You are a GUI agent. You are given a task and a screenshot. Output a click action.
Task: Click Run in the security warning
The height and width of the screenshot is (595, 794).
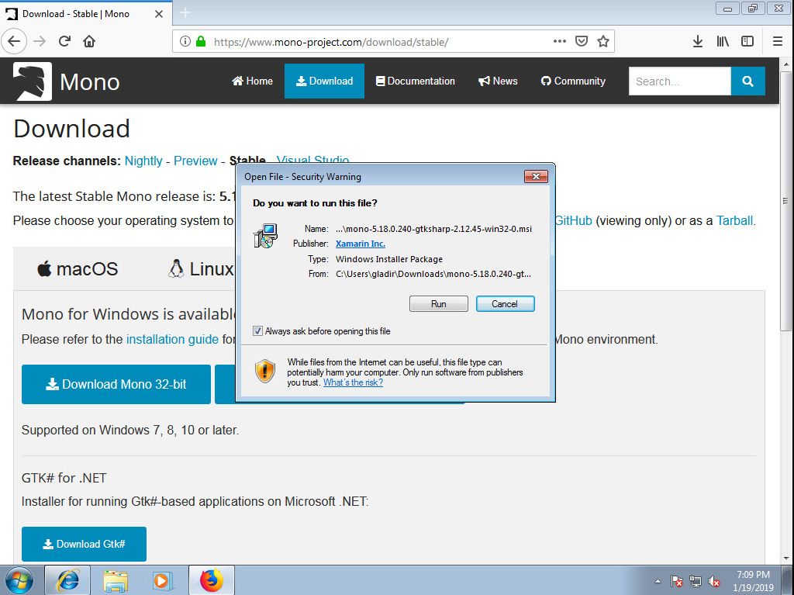pyautogui.click(x=439, y=303)
